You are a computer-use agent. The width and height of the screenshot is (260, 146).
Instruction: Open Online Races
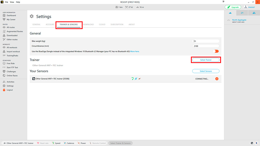tap(10, 76)
